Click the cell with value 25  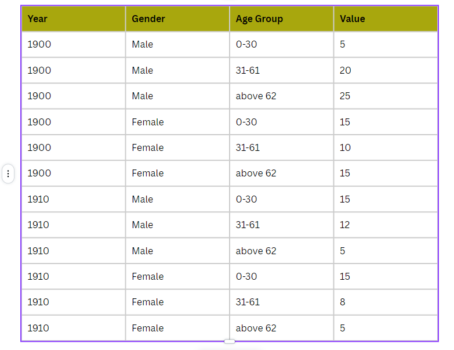tap(385, 96)
